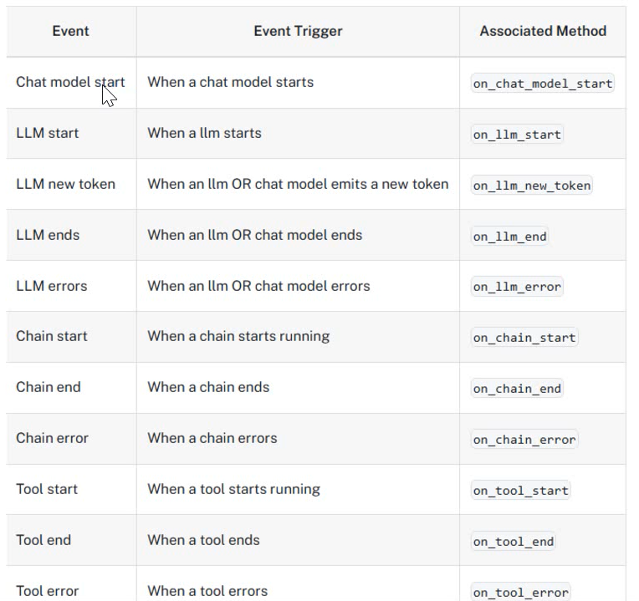Select the on_llm_error method code

click(517, 287)
